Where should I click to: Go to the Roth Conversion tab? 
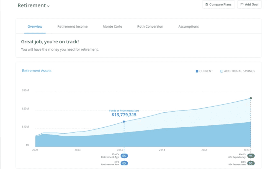tap(150, 27)
